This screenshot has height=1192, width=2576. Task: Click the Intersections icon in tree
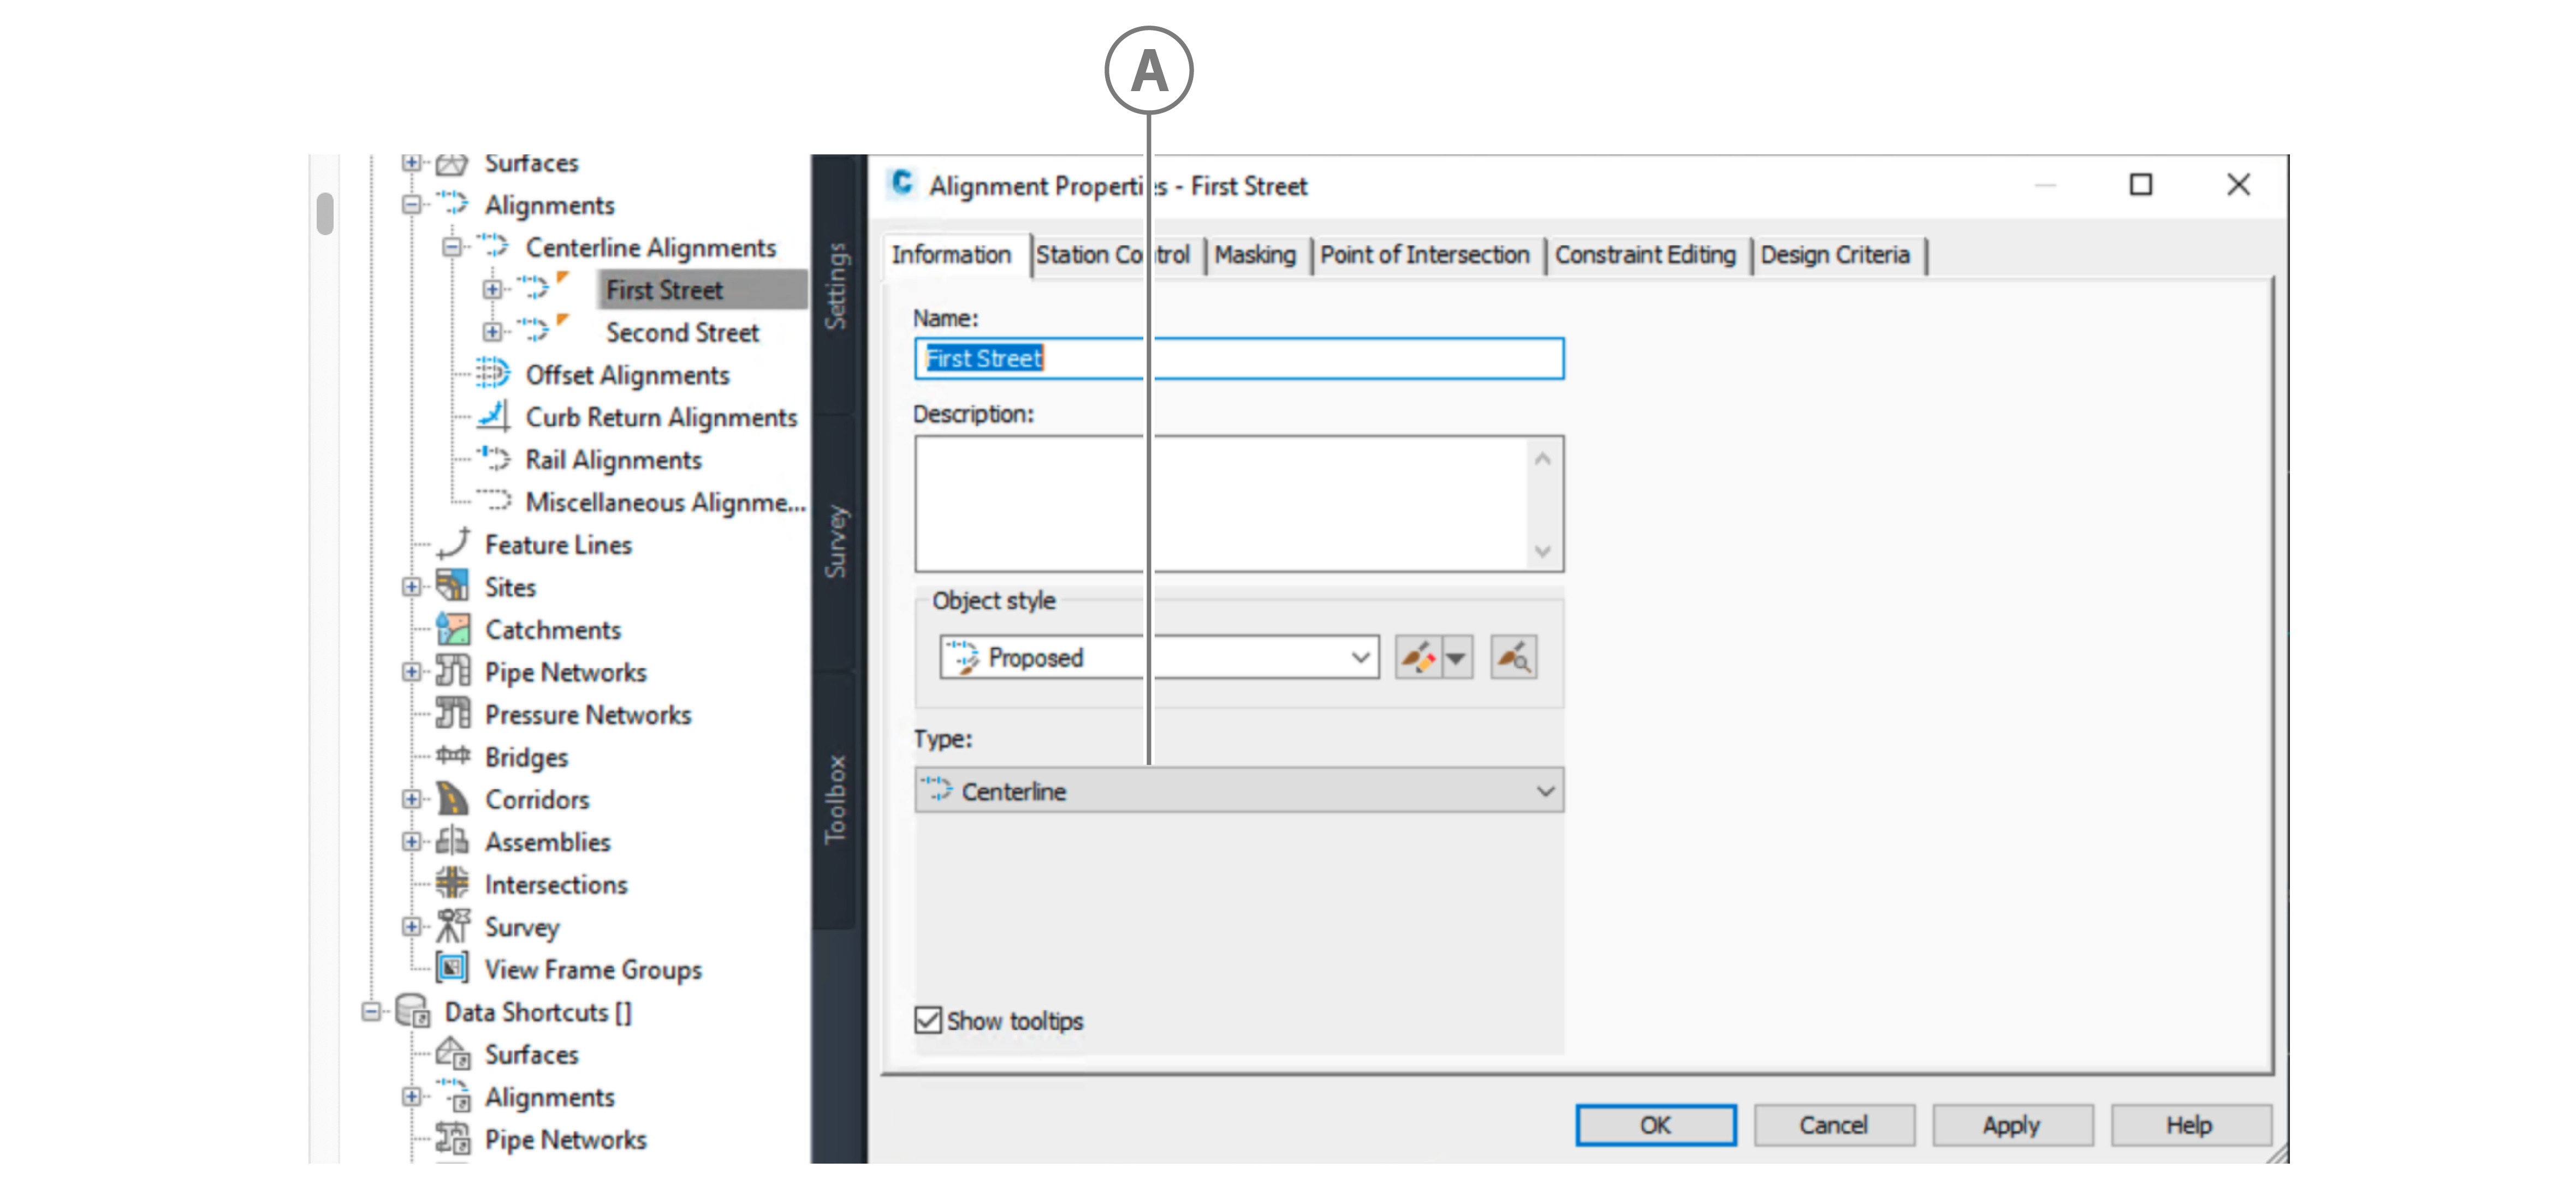452,884
